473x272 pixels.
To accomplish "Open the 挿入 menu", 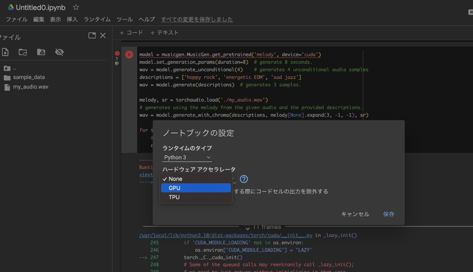I will click(x=72, y=20).
